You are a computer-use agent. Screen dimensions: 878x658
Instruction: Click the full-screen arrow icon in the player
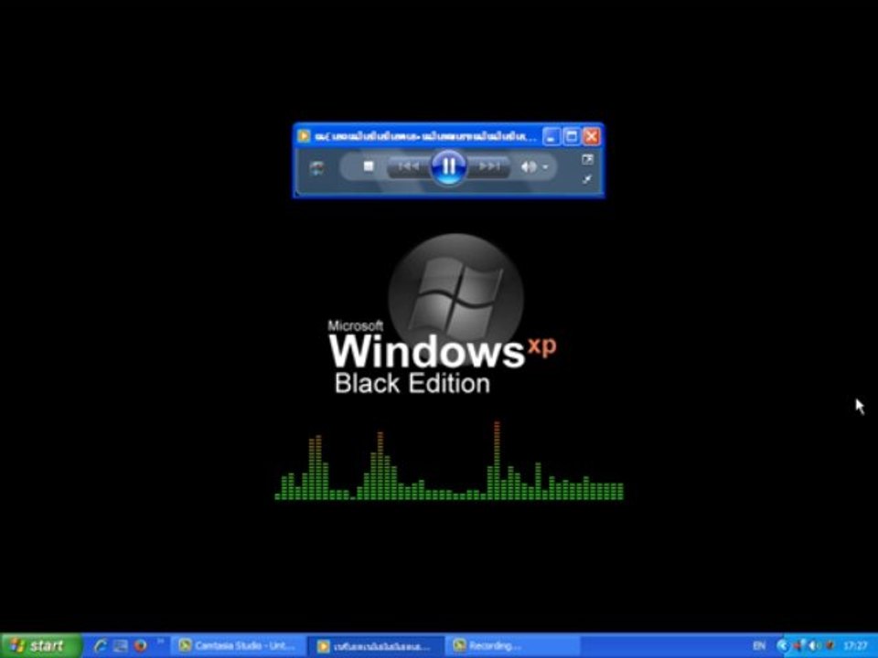(x=587, y=180)
